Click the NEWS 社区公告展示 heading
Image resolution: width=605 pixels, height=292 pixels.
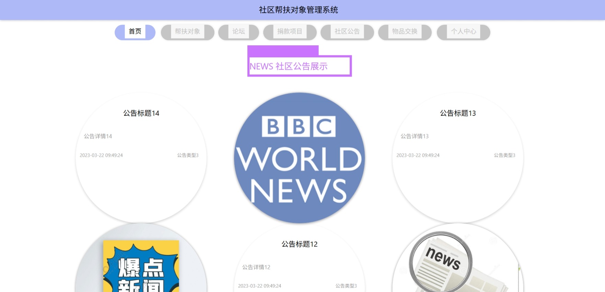289,66
